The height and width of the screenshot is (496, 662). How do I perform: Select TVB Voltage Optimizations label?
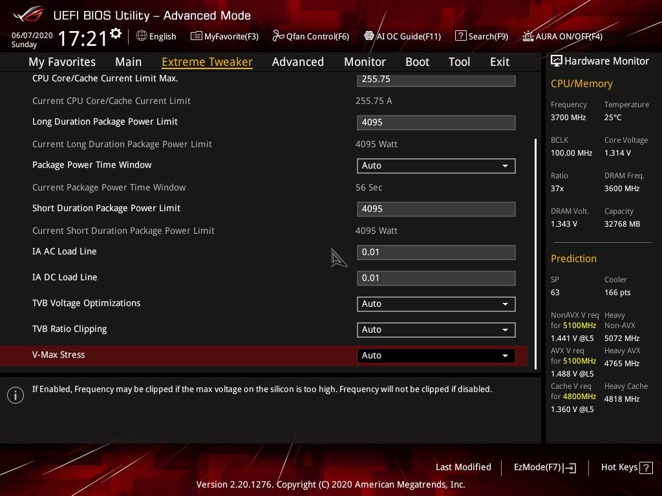(x=87, y=304)
